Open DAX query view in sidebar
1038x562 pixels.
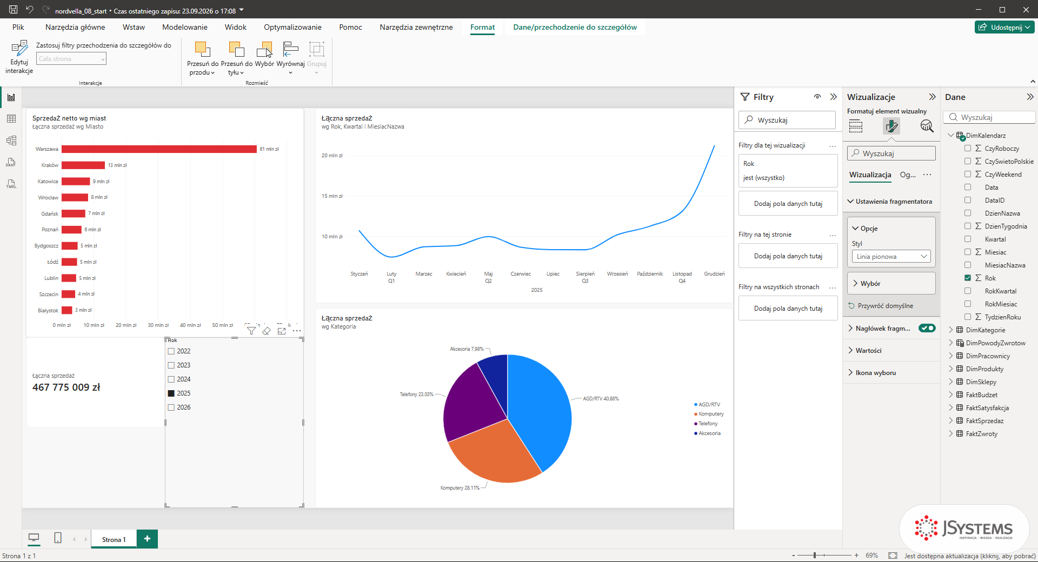coord(11,162)
